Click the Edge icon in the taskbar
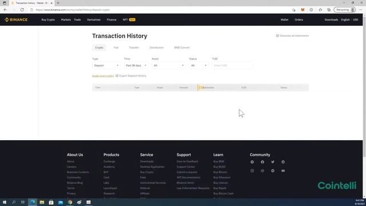Screen dimensions: 366x206 click(x=33, y=202)
